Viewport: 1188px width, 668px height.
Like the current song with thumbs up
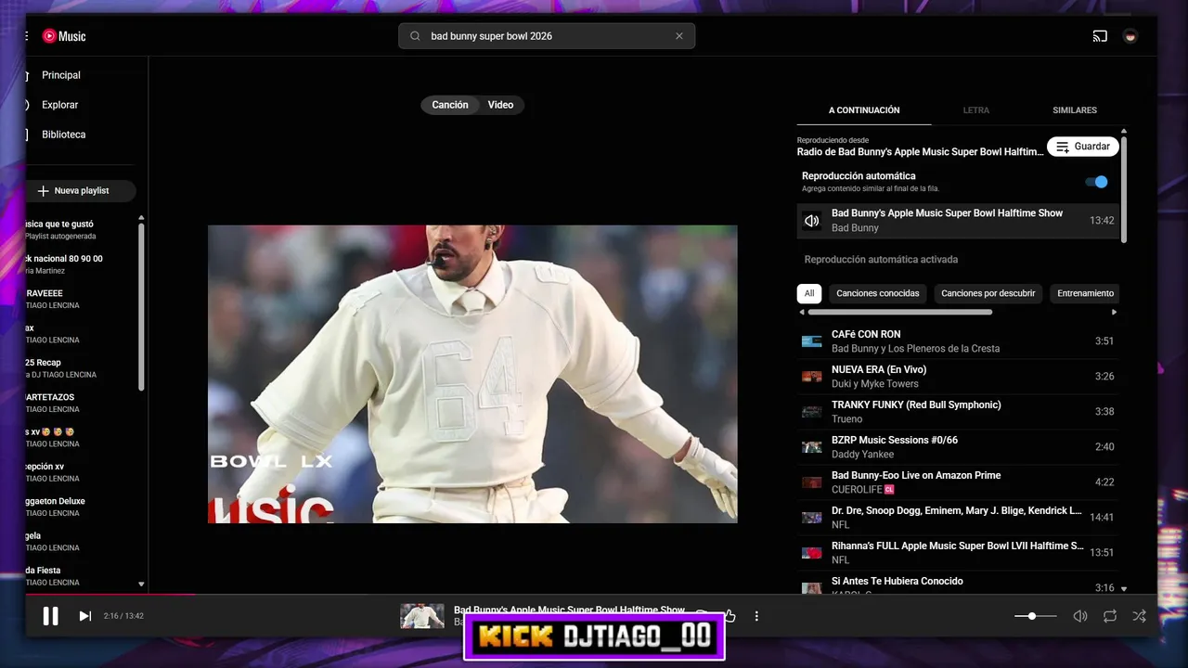tap(730, 616)
